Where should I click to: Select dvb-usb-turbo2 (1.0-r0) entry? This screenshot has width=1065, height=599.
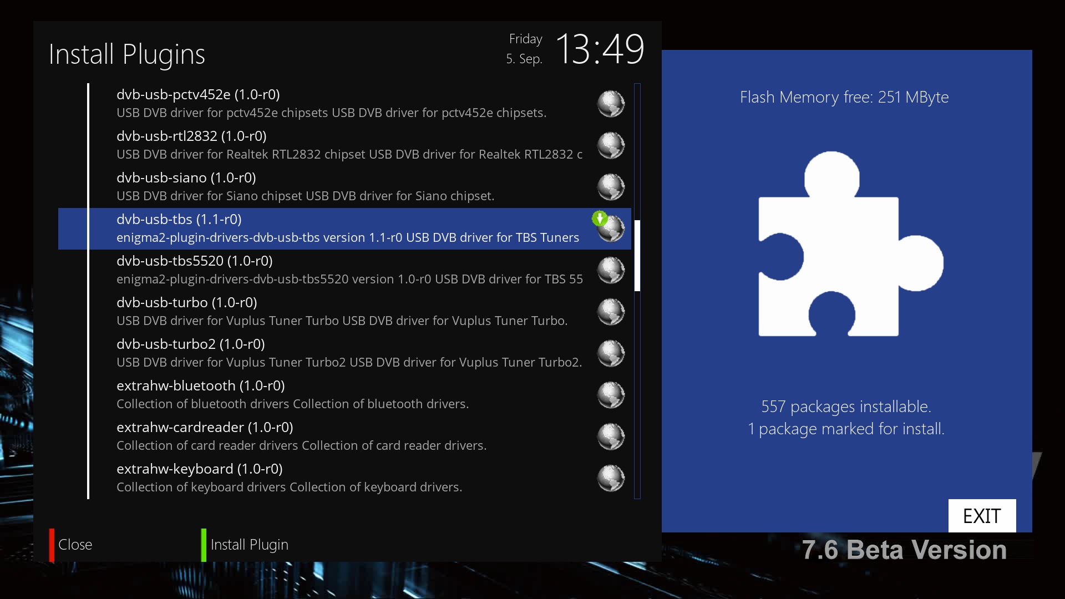pyautogui.click(x=344, y=353)
